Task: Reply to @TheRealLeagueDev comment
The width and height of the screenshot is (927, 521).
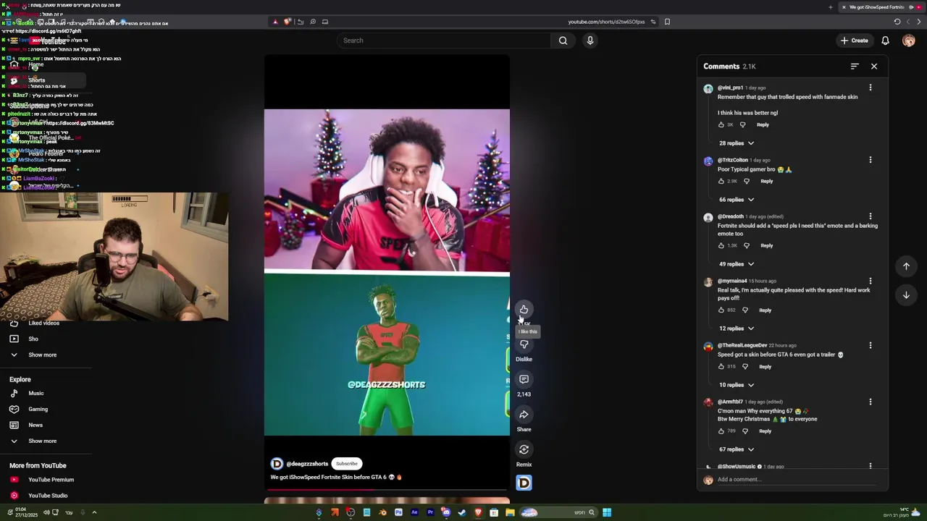Action: [765, 366]
